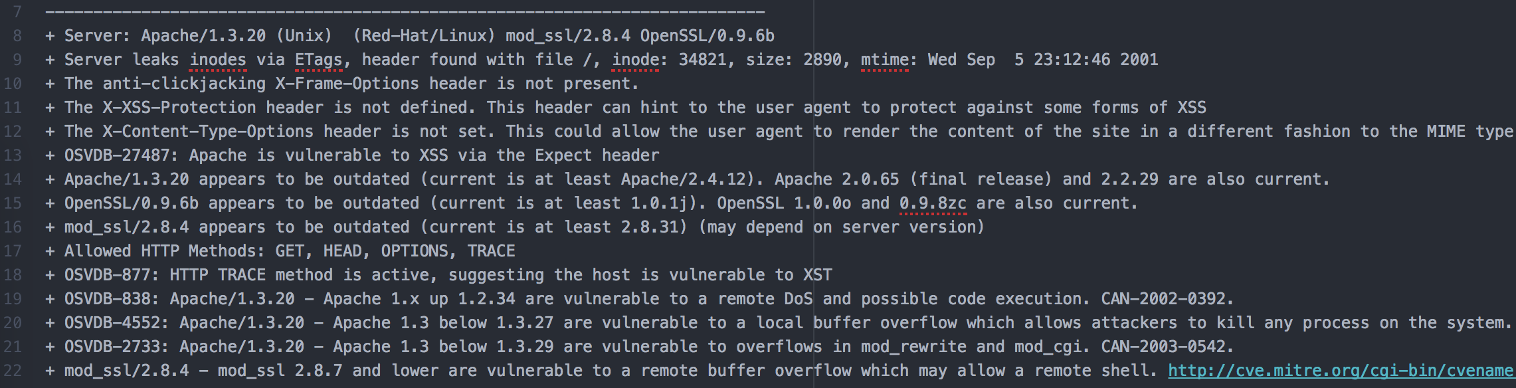Place cursor on "OSVDB-27487" text
This screenshot has width=1516, height=388.
pos(117,155)
